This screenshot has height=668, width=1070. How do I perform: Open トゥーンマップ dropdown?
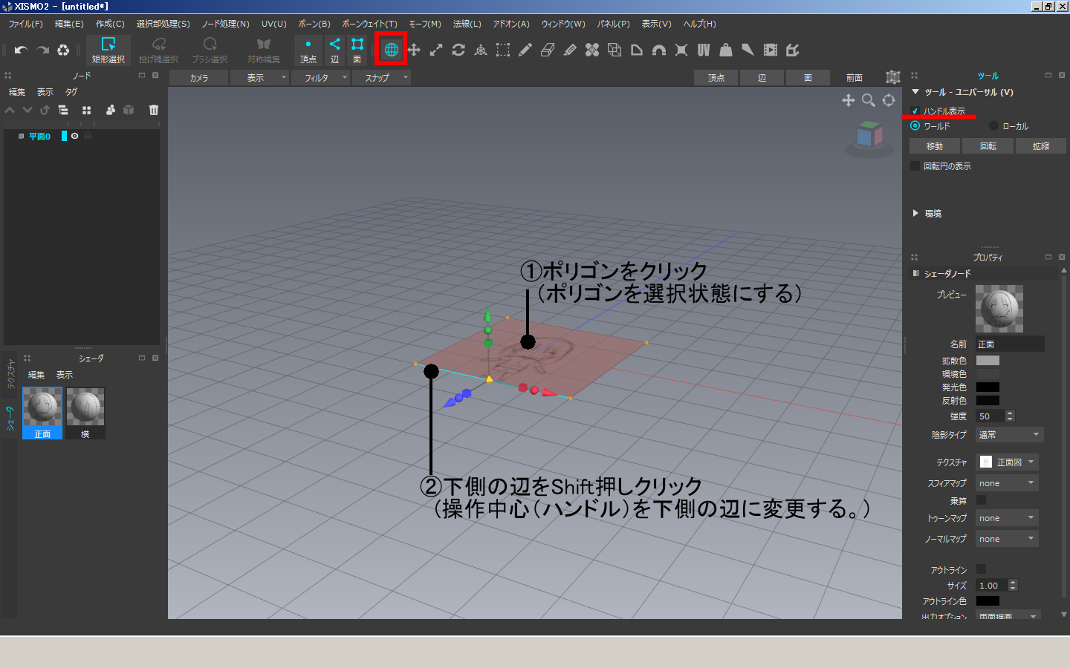point(1007,517)
